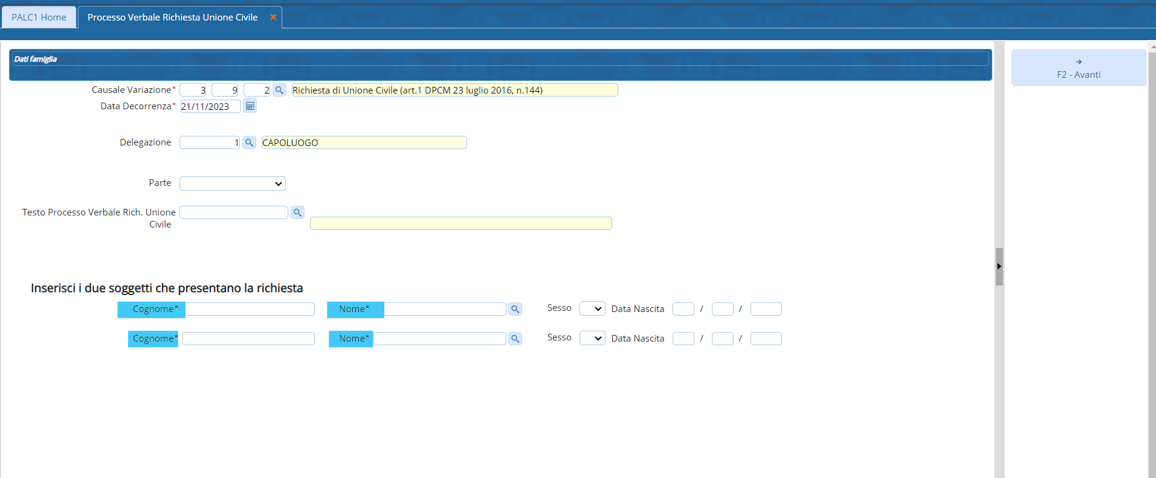Click first subject Sesso label
Viewport: 1156px width, 478px height.
560,308
